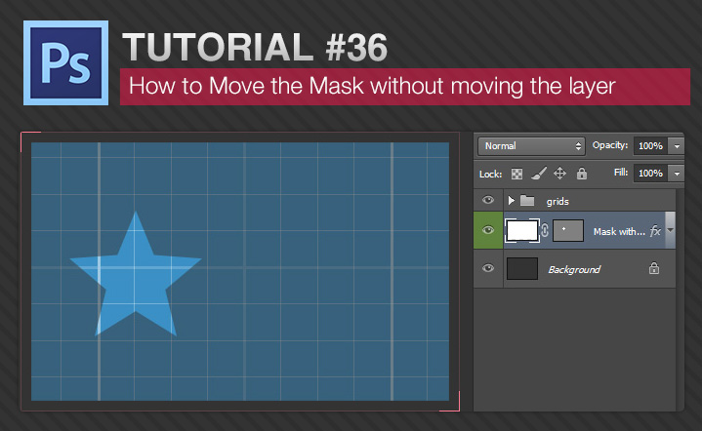The image size is (702, 431).
Task: Open the Fill slider dropdown arrow
Action: coord(678,174)
